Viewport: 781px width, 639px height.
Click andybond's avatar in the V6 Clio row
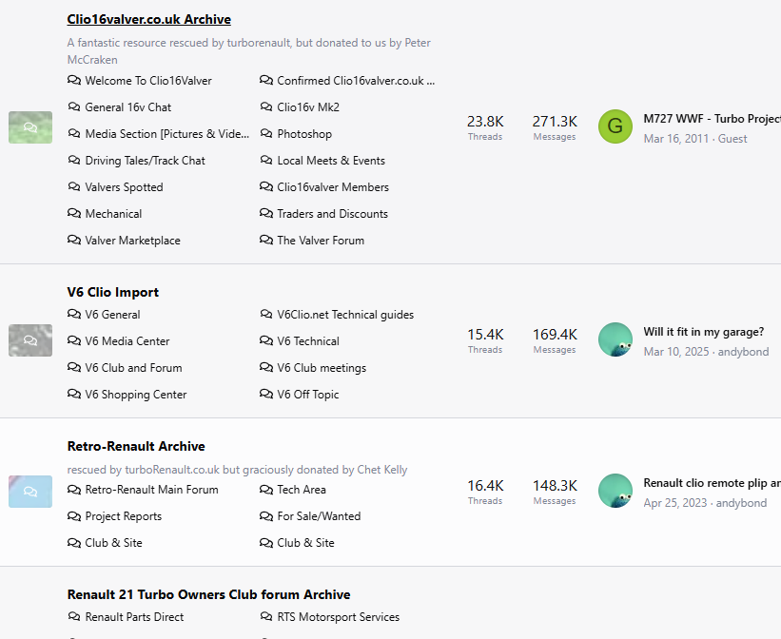(615, 339)
